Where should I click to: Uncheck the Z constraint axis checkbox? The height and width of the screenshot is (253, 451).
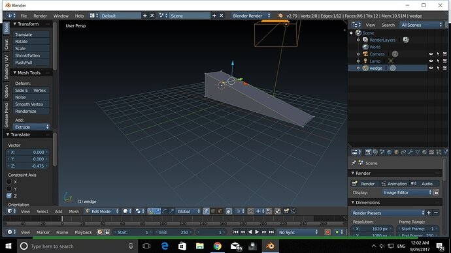pyautogui.click(x=9, y=196)
